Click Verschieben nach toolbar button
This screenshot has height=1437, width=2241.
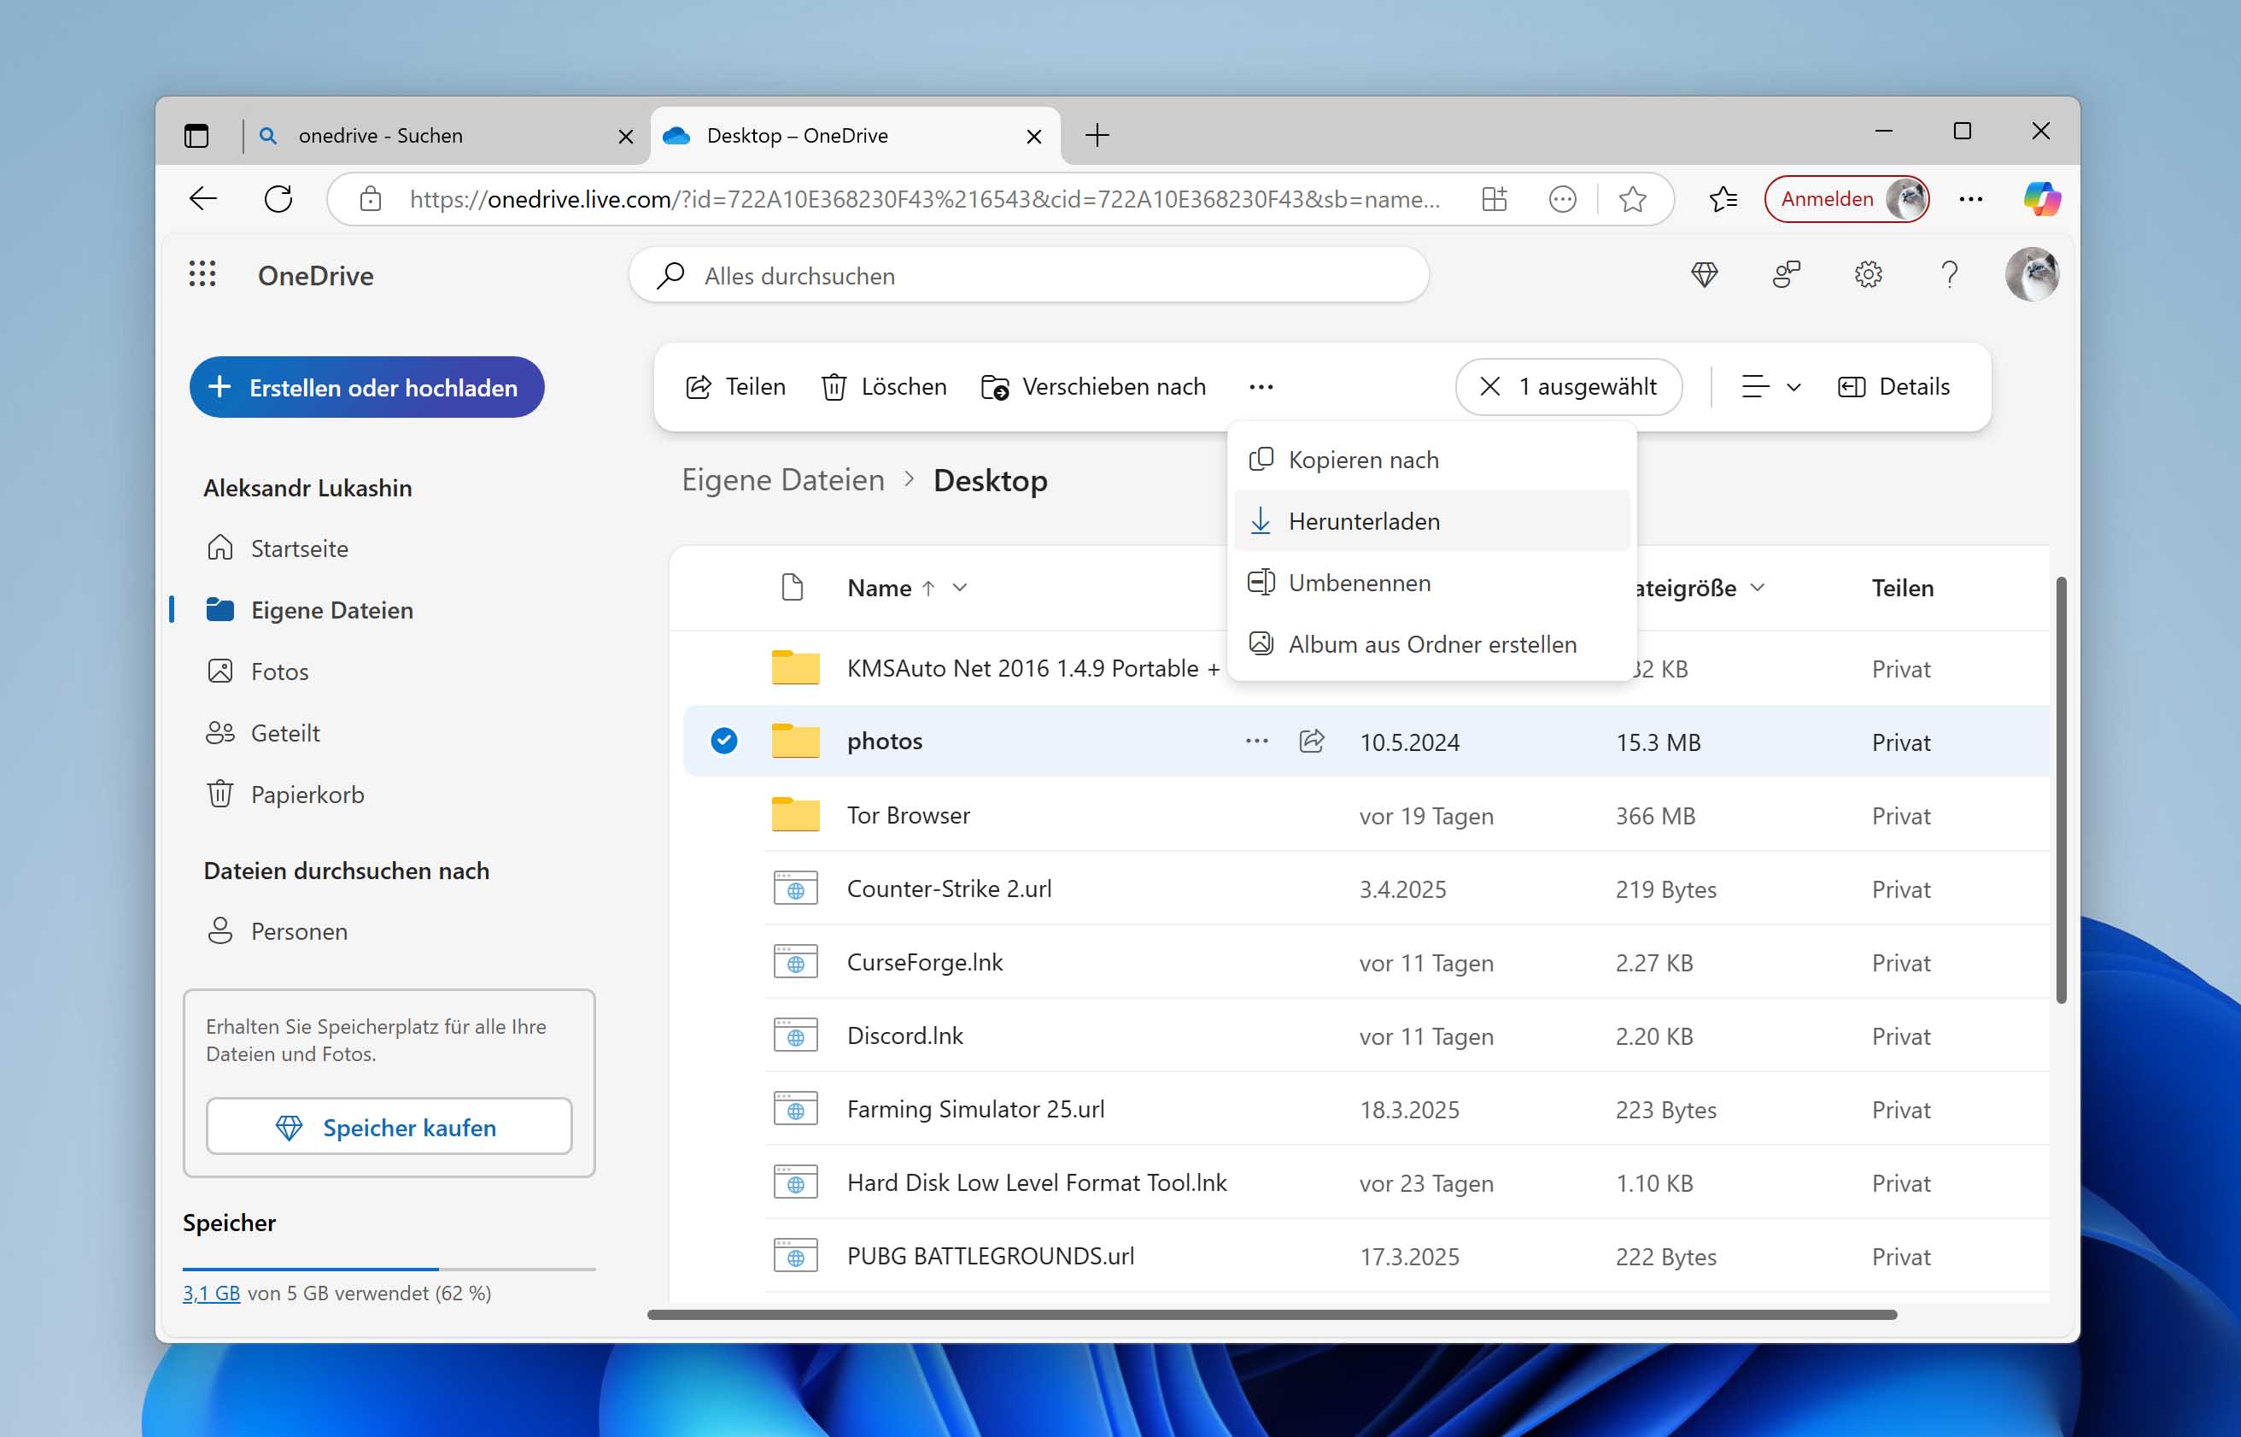(1093, 386)
